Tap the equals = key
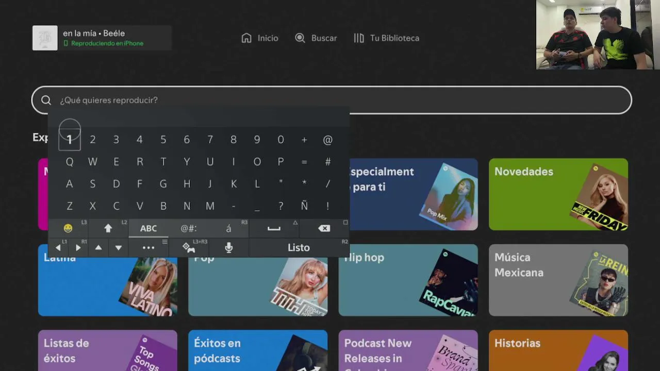Viewport: 660px width, 371px height. click(304, 162)
